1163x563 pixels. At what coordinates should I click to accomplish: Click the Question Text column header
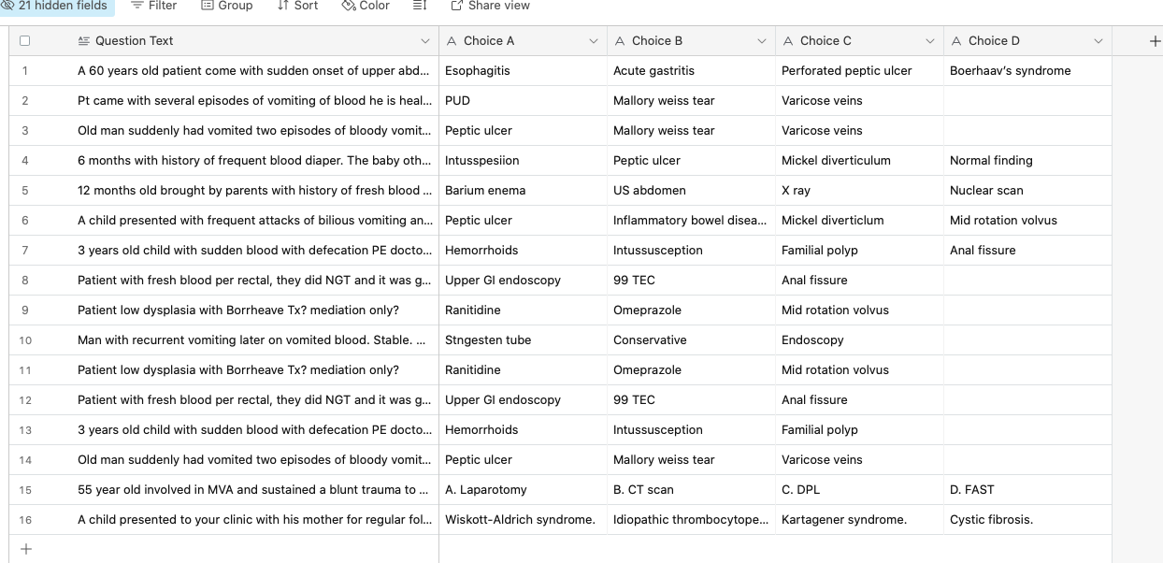tap(251, 41)
